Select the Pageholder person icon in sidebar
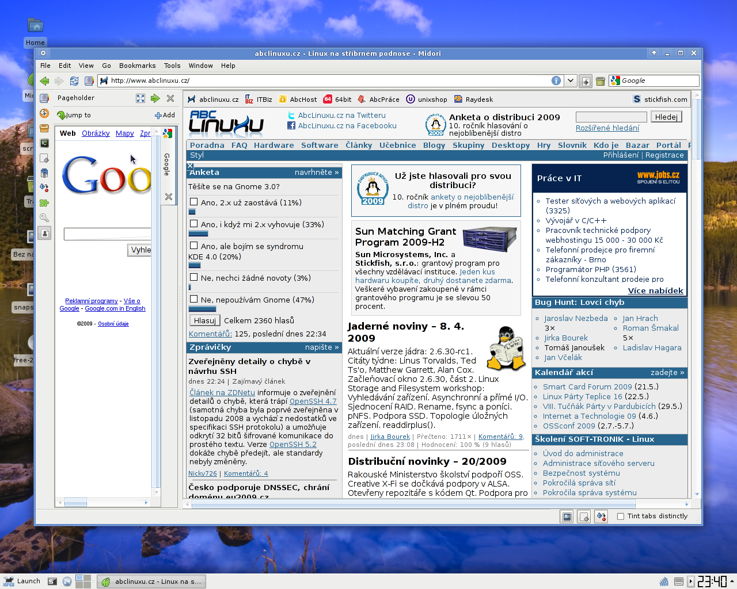The height and width of the screenshot is (589, 737). (44, 233)
